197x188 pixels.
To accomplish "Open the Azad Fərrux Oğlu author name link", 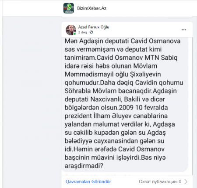I will (x=94, y=27).
